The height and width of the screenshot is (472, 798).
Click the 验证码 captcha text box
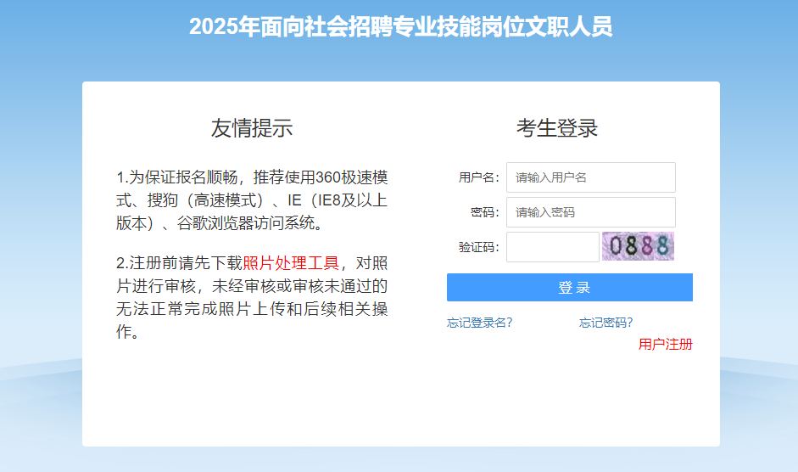(552, 247)
